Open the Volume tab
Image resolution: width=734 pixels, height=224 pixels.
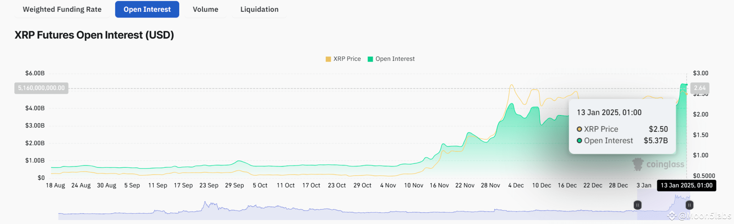click(205, 9)
